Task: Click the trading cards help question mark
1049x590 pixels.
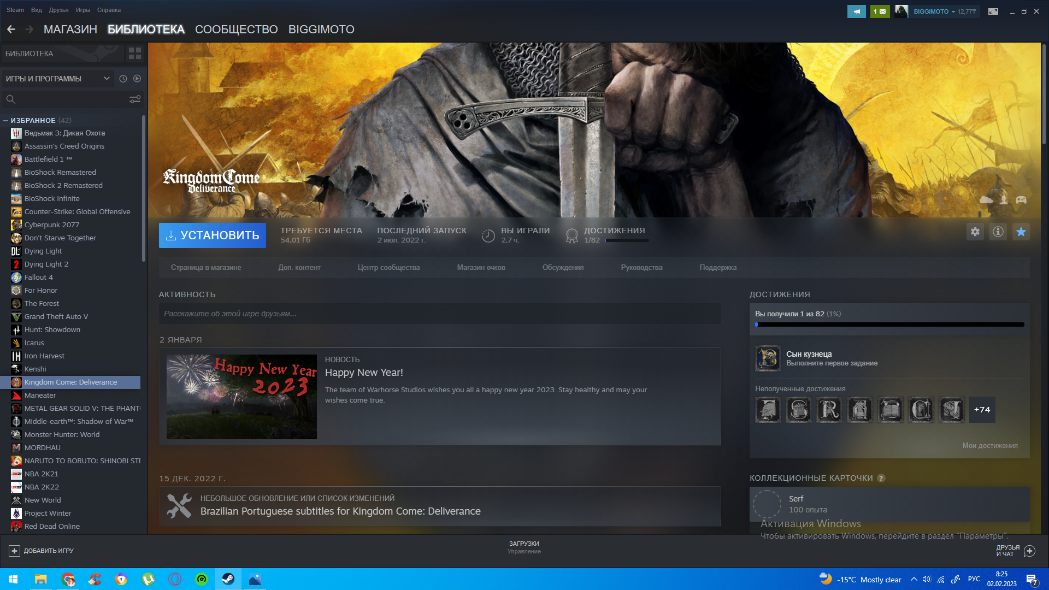Action: click(881, 478)
